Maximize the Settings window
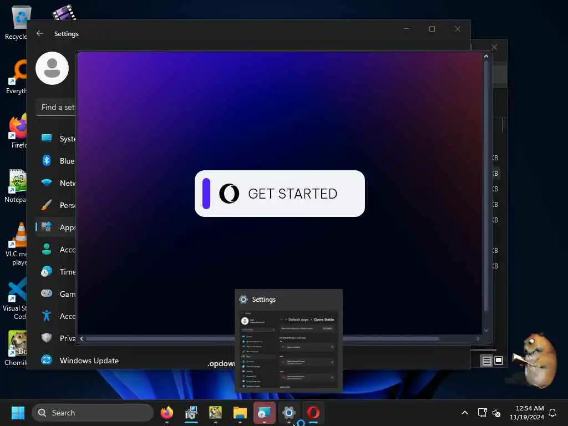568x426 pixels. [432, 29]
